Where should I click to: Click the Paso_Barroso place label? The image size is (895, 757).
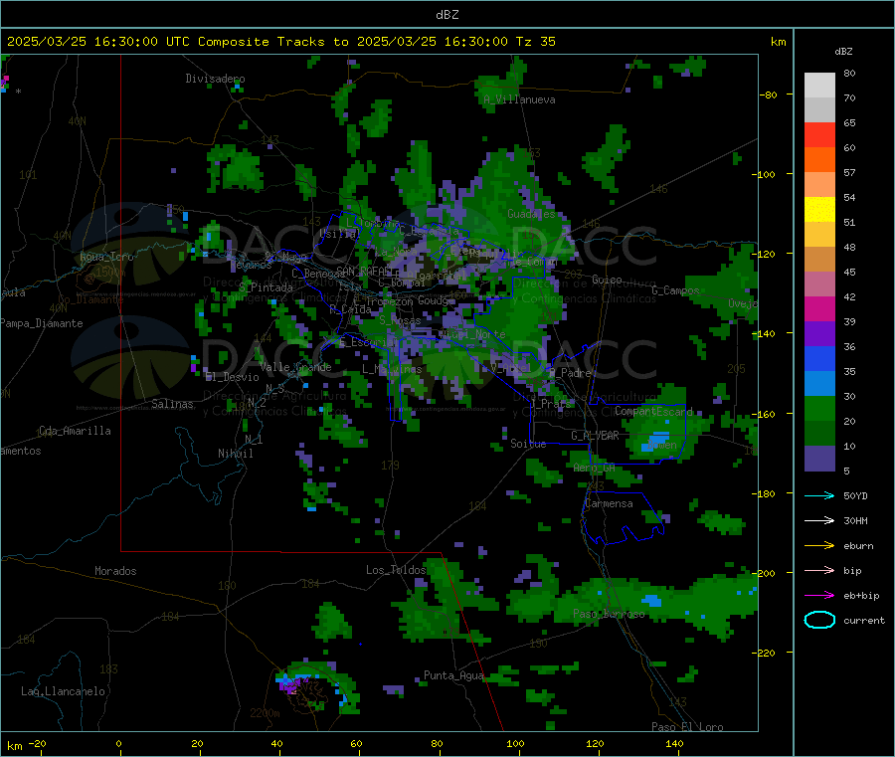click(x=609, y=615)
